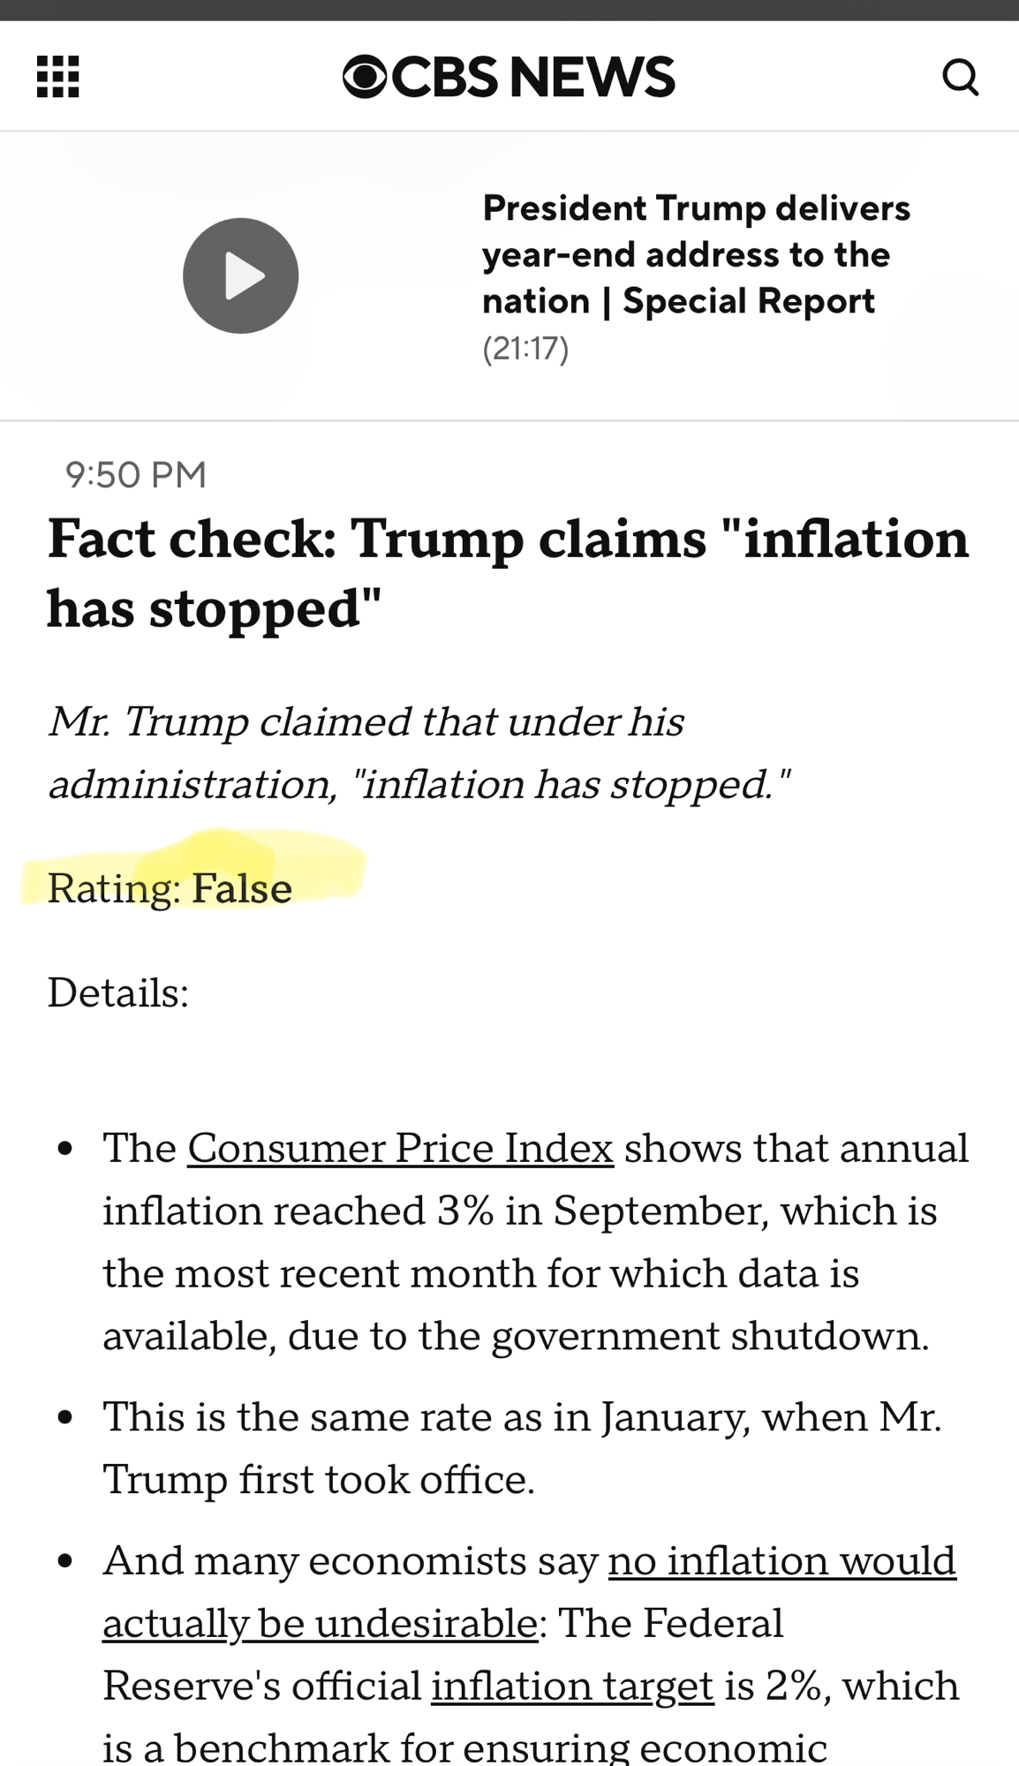Click the italic claim summary text

419,752
